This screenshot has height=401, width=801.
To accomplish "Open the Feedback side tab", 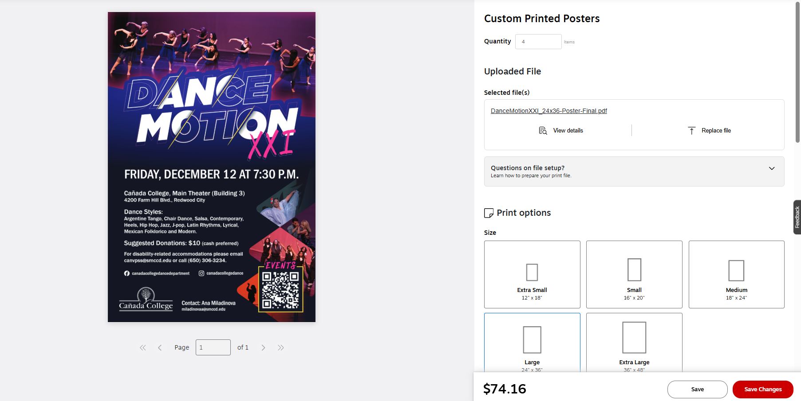I will click(797, 217).
